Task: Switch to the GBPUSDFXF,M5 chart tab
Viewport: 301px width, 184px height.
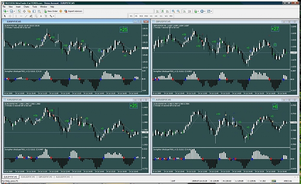Action: pos(45,177)
